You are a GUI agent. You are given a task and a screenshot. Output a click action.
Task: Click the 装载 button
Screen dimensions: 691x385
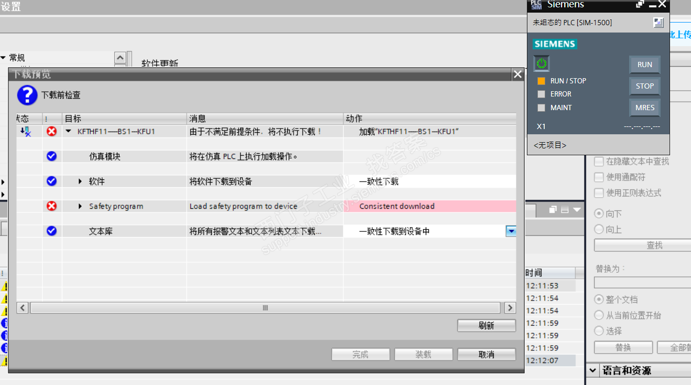click(424, 355)
